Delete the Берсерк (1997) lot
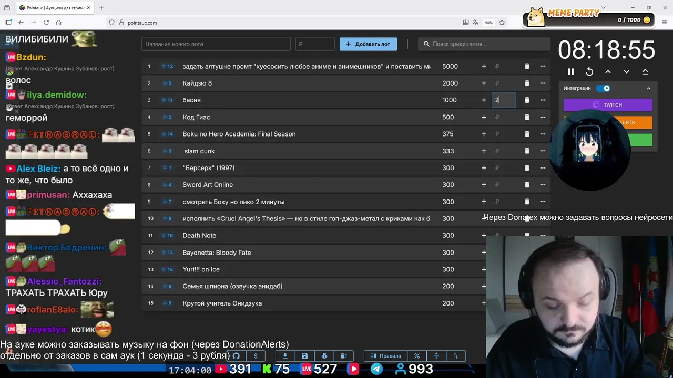Viewport: 673px width, 378px height. 527,168
